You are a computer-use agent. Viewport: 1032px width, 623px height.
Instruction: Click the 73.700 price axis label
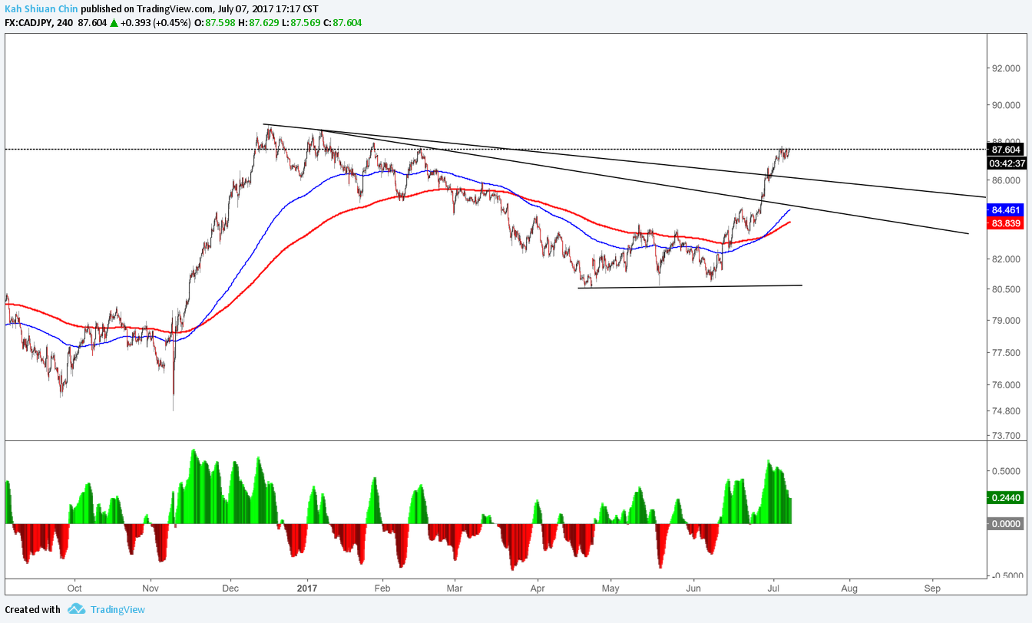[x=1004, y=436]
